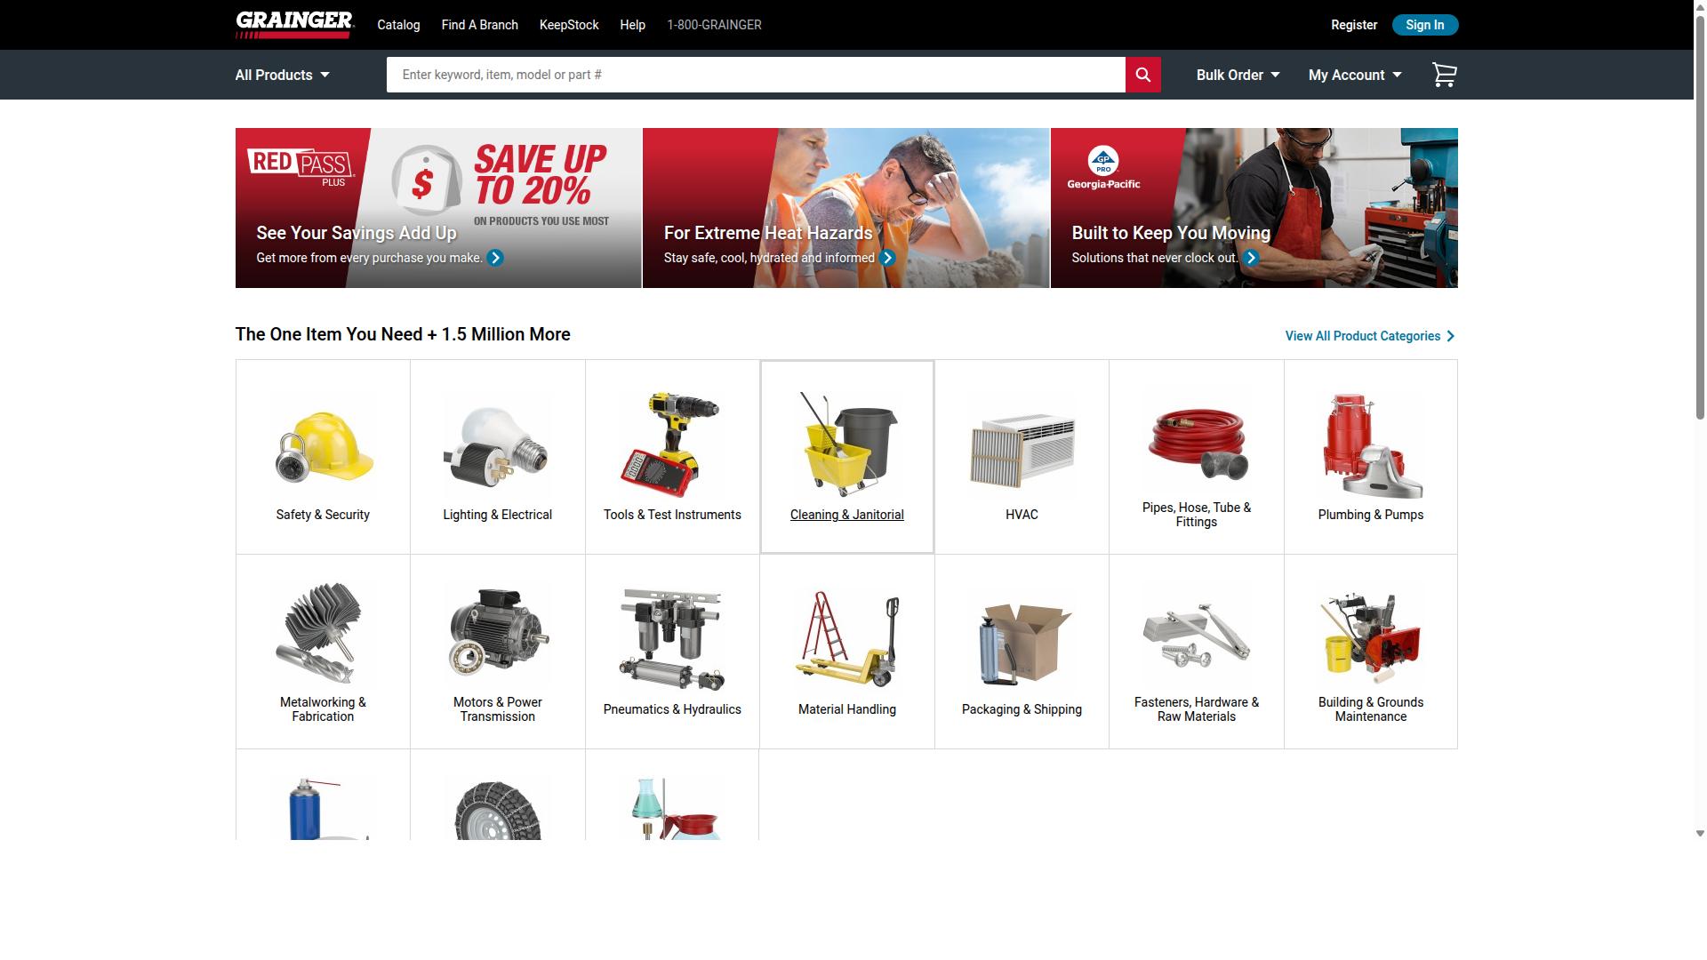
Task: Click the Material Handling label
Action: [x=846, y=709]
